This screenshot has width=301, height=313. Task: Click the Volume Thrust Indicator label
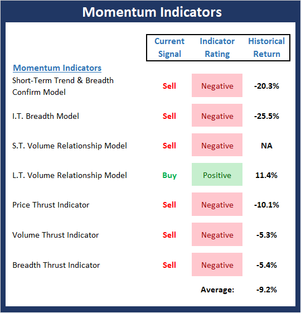55,235
